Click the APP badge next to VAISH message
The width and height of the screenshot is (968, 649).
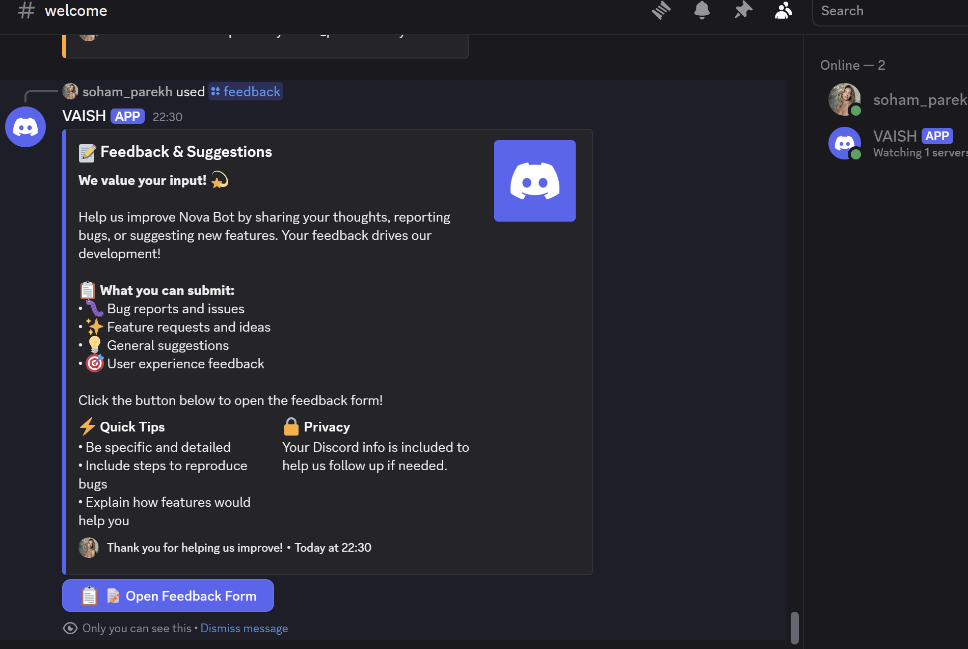pyautogui.click(x=127, y=117)
